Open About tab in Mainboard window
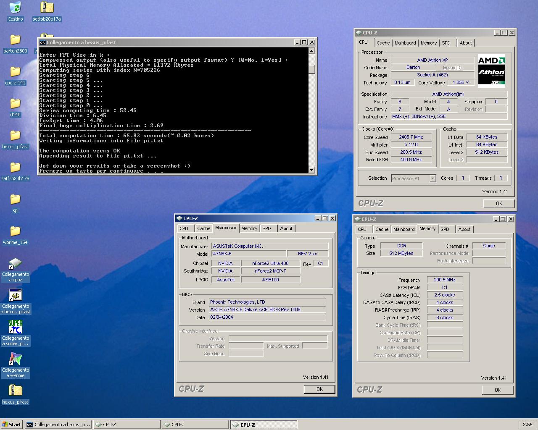538x430 pixels. click(x=286, y=228)
